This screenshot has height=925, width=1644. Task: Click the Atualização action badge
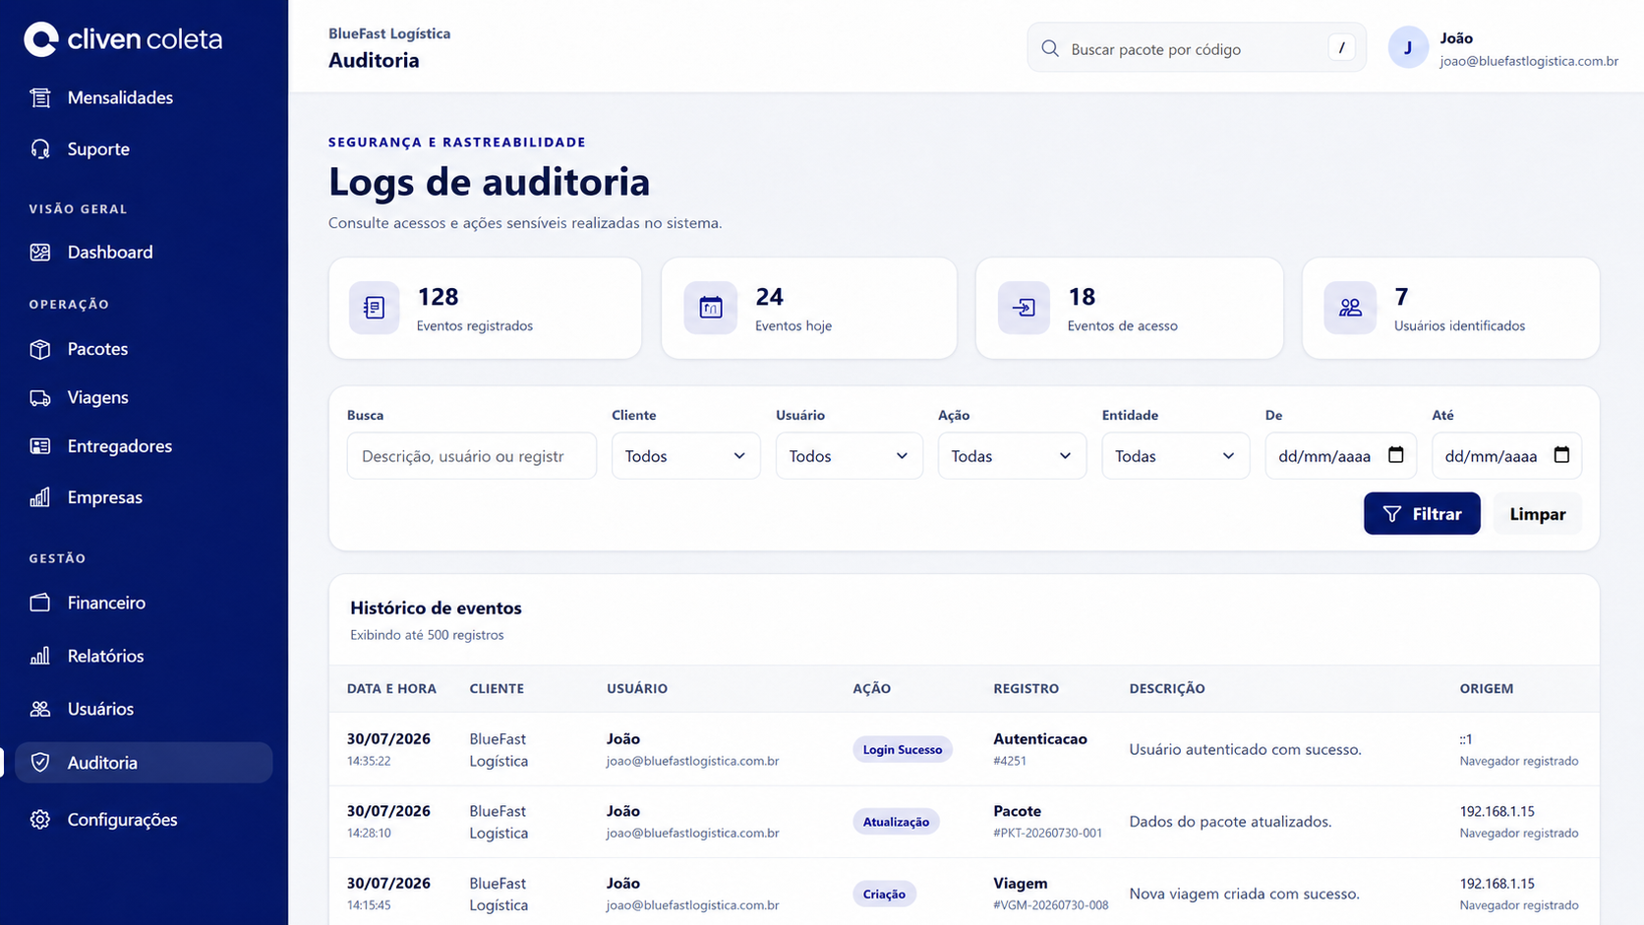(x=896, y=822)
